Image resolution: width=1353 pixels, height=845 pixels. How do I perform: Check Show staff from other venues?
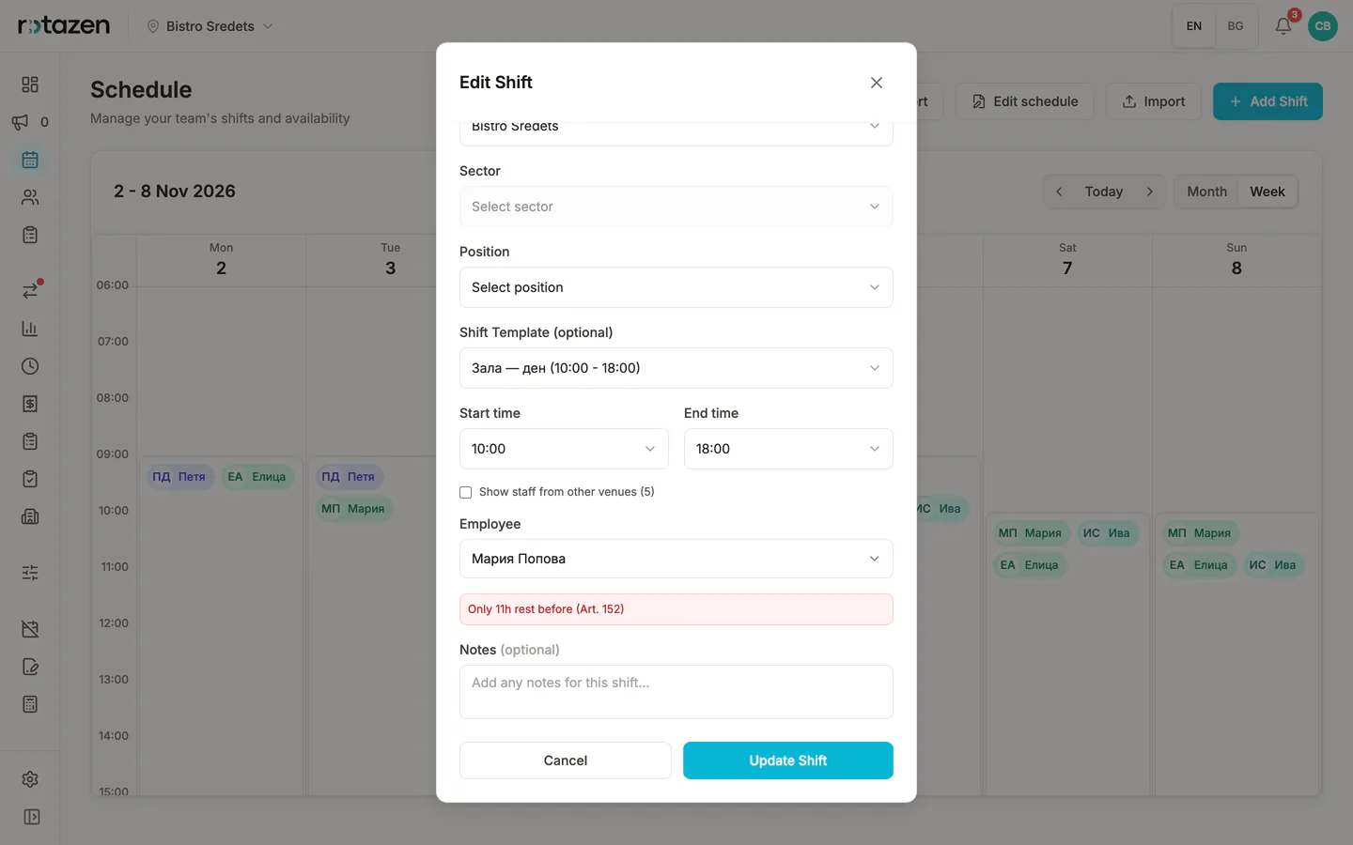[x=465, y=492]
